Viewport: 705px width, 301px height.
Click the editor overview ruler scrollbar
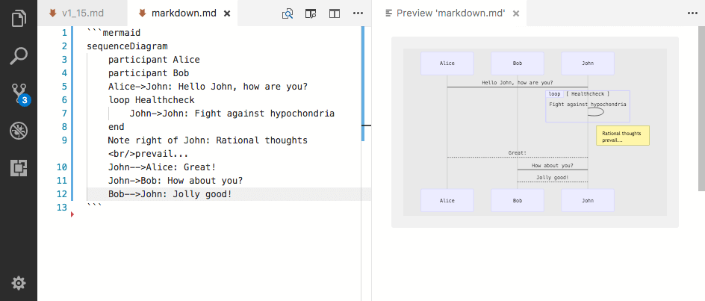click(x=366, y=164)
